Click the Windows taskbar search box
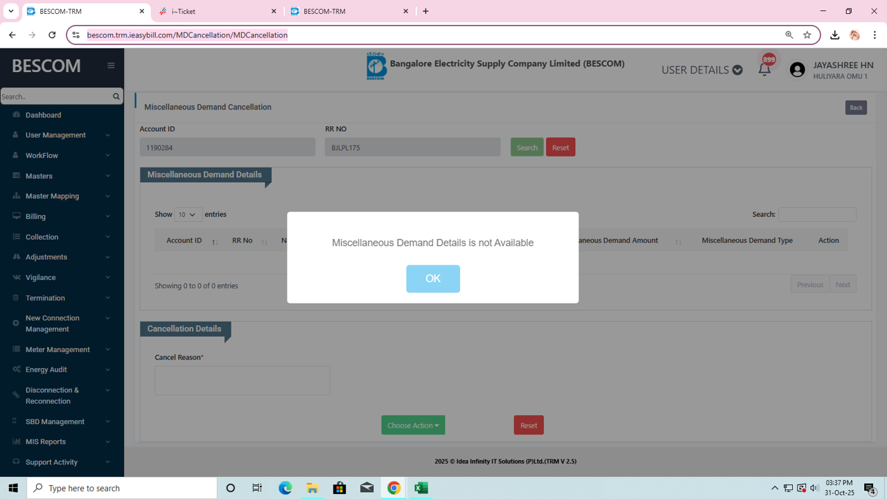 click(122, 488)
